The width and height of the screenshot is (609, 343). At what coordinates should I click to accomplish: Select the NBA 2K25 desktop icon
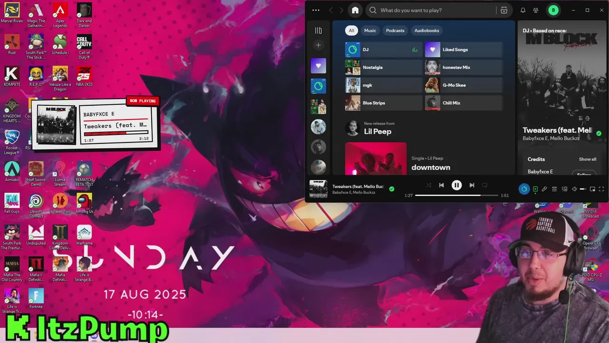[x=84, y=77]
